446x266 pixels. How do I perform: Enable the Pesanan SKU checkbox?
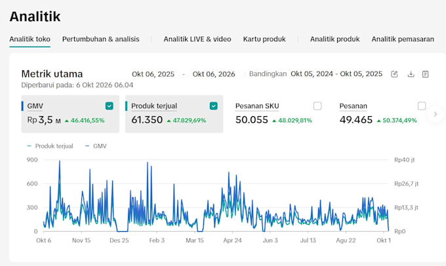click(317, 106)
